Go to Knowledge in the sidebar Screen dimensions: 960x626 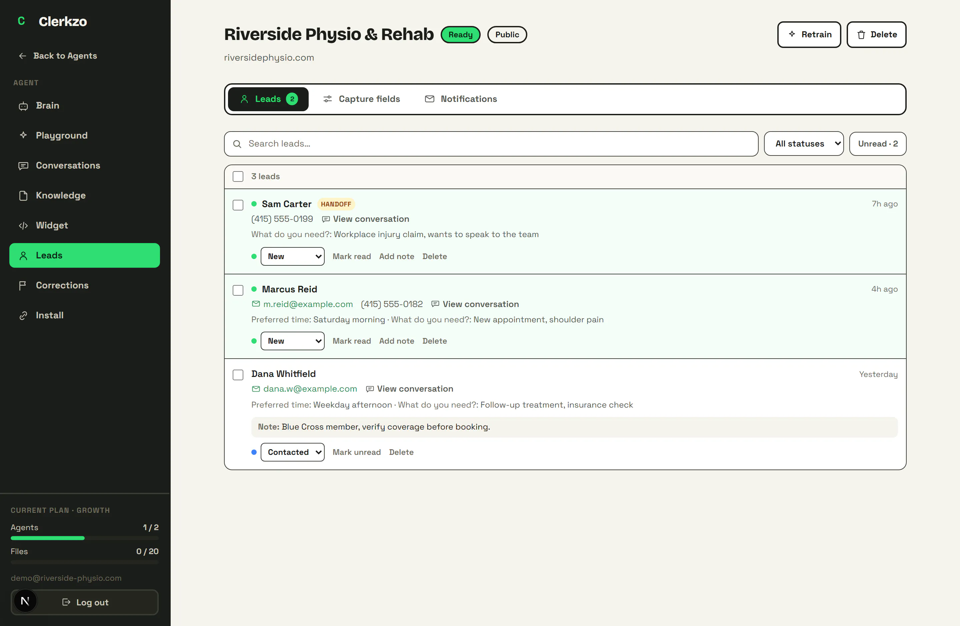(x=85, y=195)
